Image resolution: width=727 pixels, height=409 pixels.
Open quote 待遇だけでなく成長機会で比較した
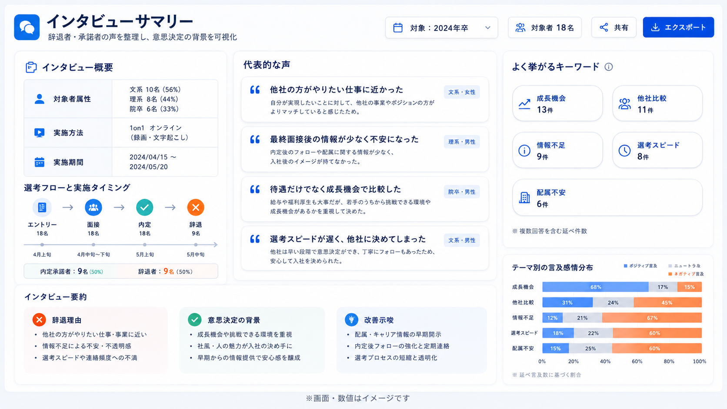pos(365,199)
